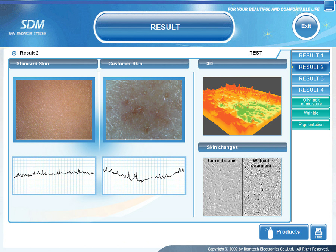Click the Print icon button
Screen dimensions: 336x252
(318, 232)
